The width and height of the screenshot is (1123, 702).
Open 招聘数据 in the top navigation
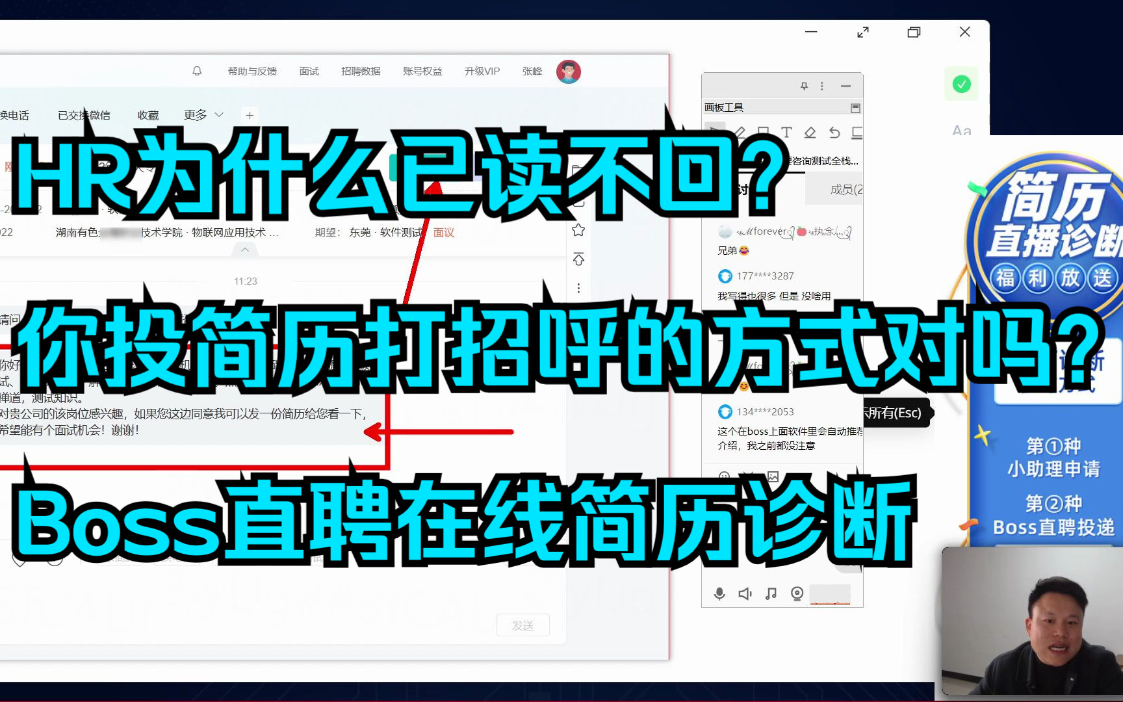coord(361,71)
